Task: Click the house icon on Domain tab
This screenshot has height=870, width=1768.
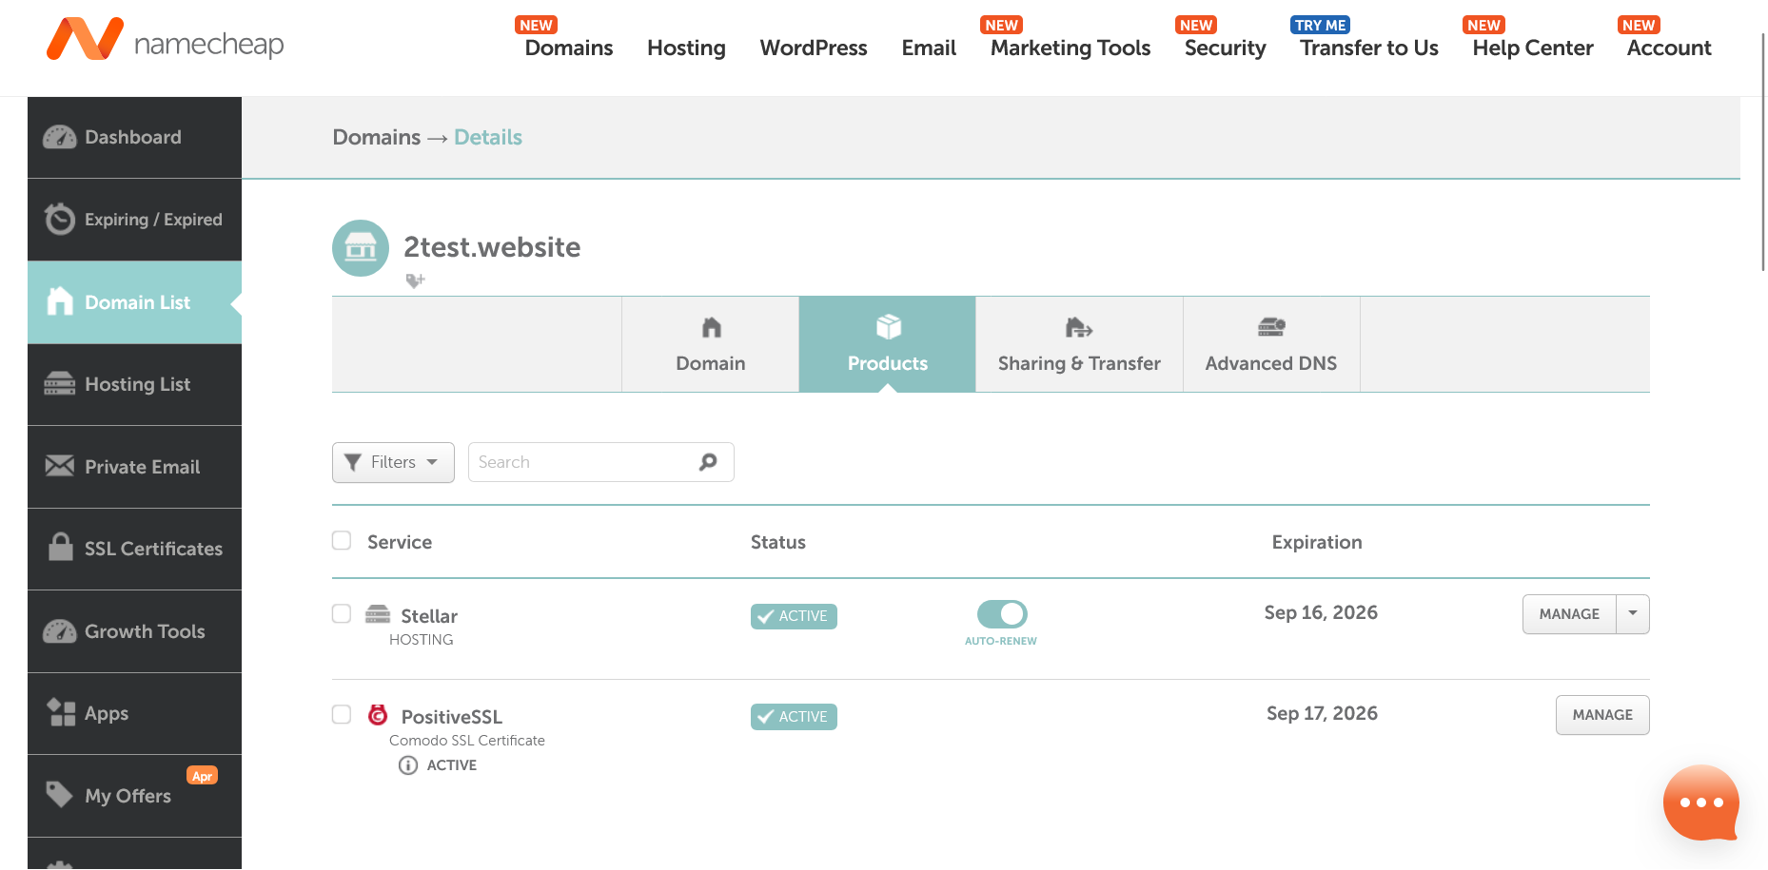Action: tap(711, 328)
